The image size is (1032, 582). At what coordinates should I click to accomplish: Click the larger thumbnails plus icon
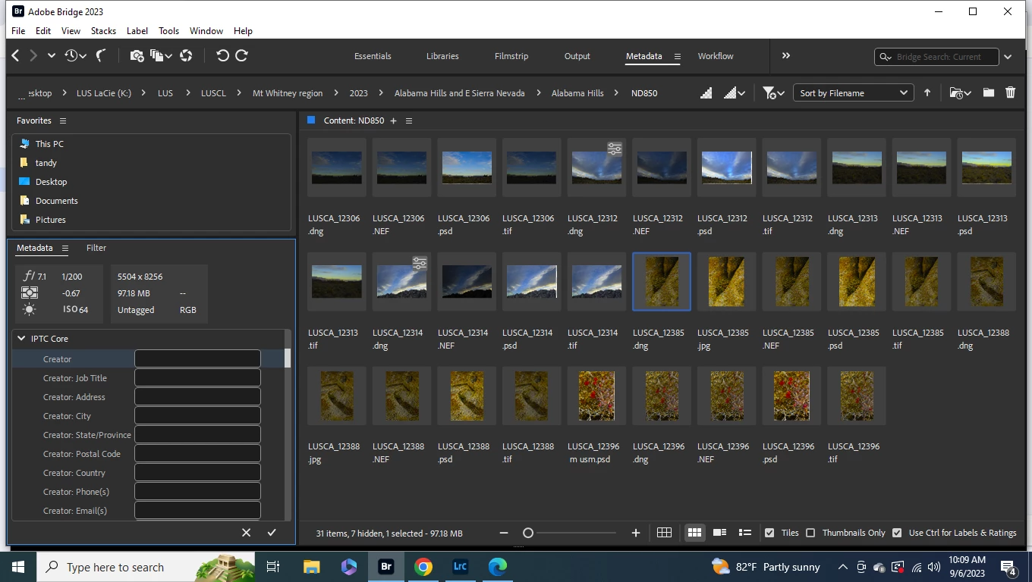point(636,533)
